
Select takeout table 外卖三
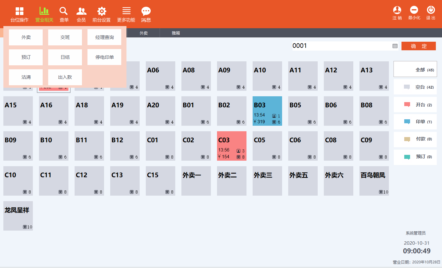[x=267, y=181]
